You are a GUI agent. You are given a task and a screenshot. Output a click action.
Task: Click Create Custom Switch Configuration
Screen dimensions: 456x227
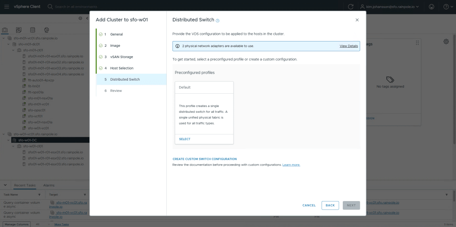point(205,159)
